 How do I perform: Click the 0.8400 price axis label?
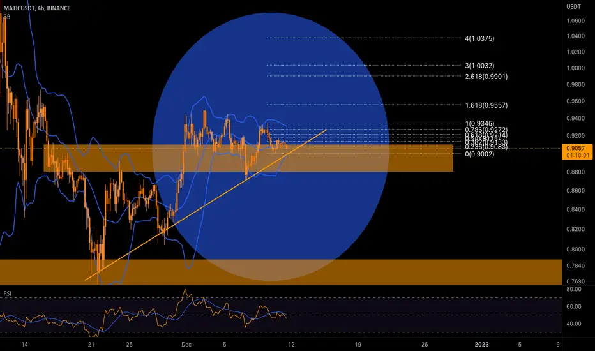[x=575, y=210]
